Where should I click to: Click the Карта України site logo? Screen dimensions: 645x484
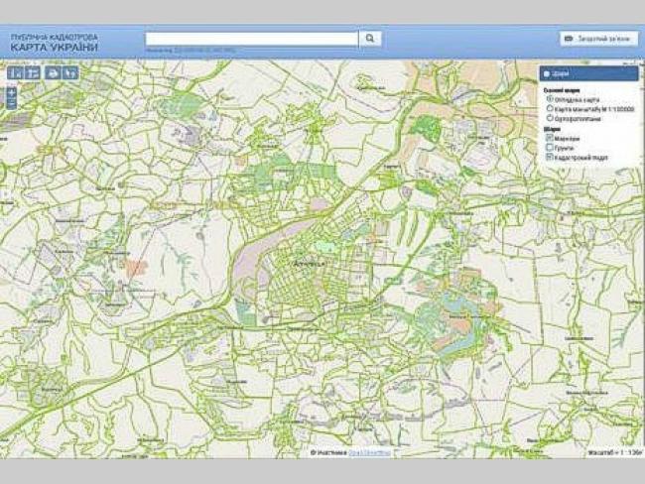pyautogui.click(x=55, y=43)
